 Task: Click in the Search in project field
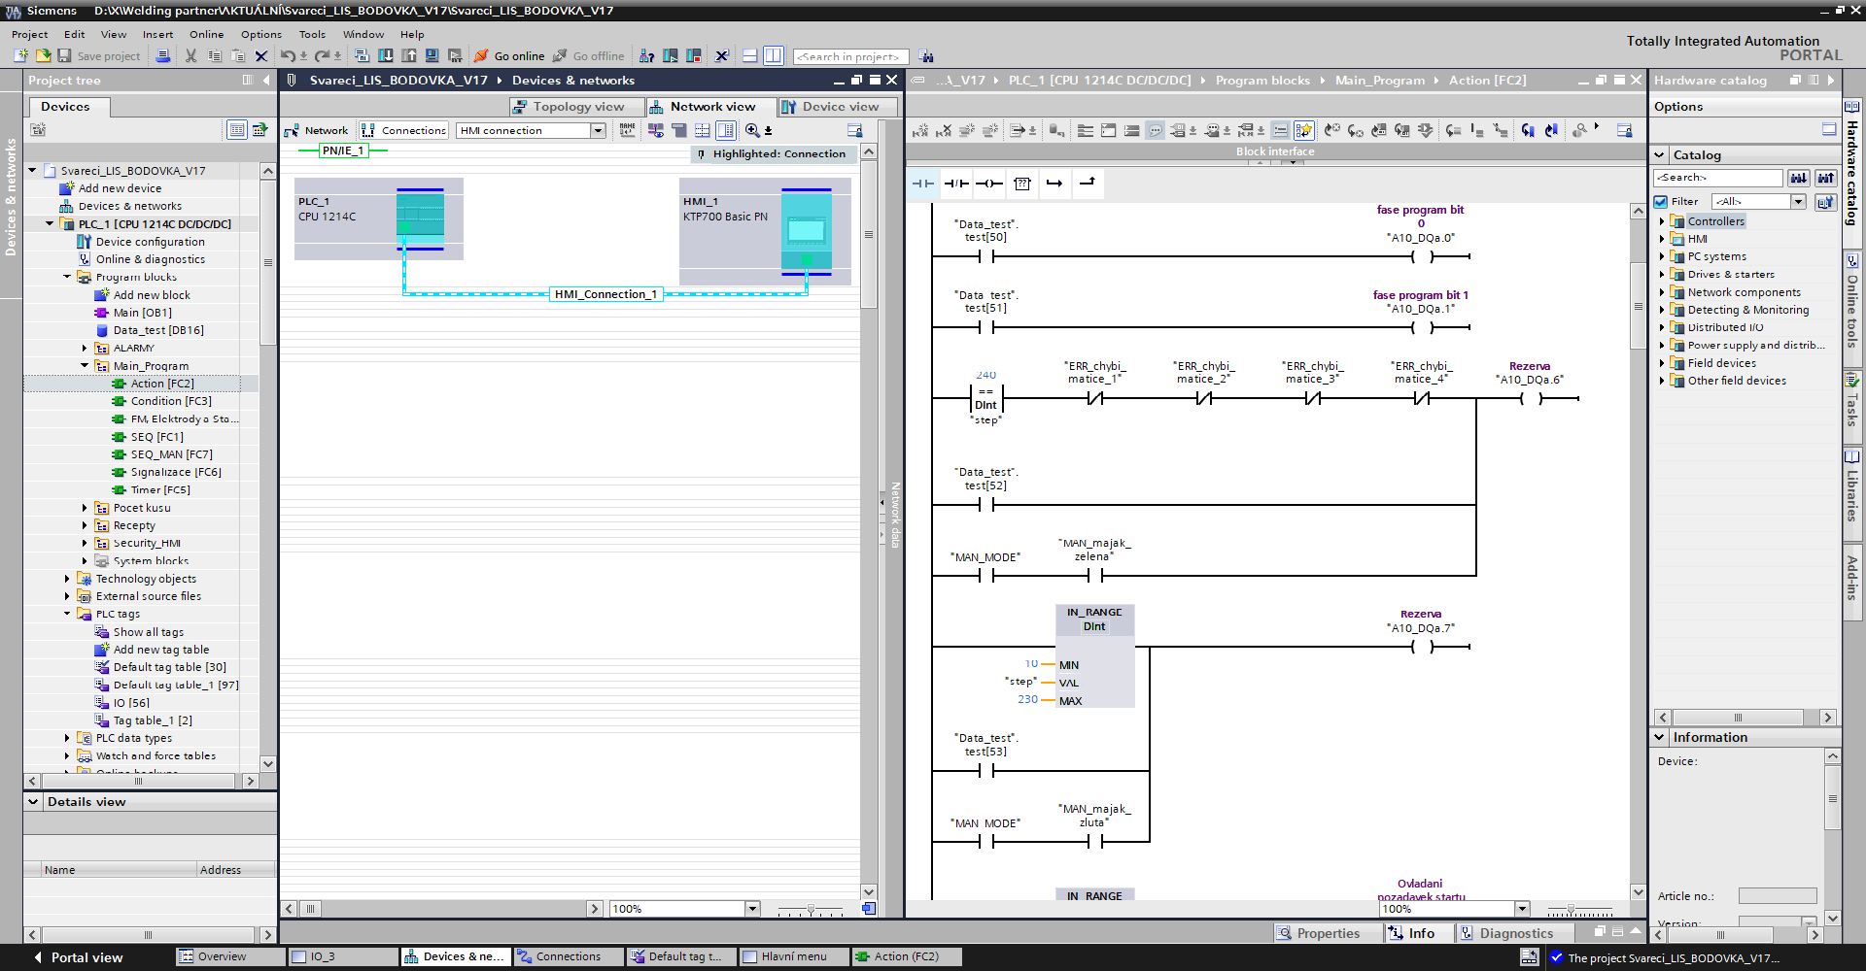click(x=850, y=57)
